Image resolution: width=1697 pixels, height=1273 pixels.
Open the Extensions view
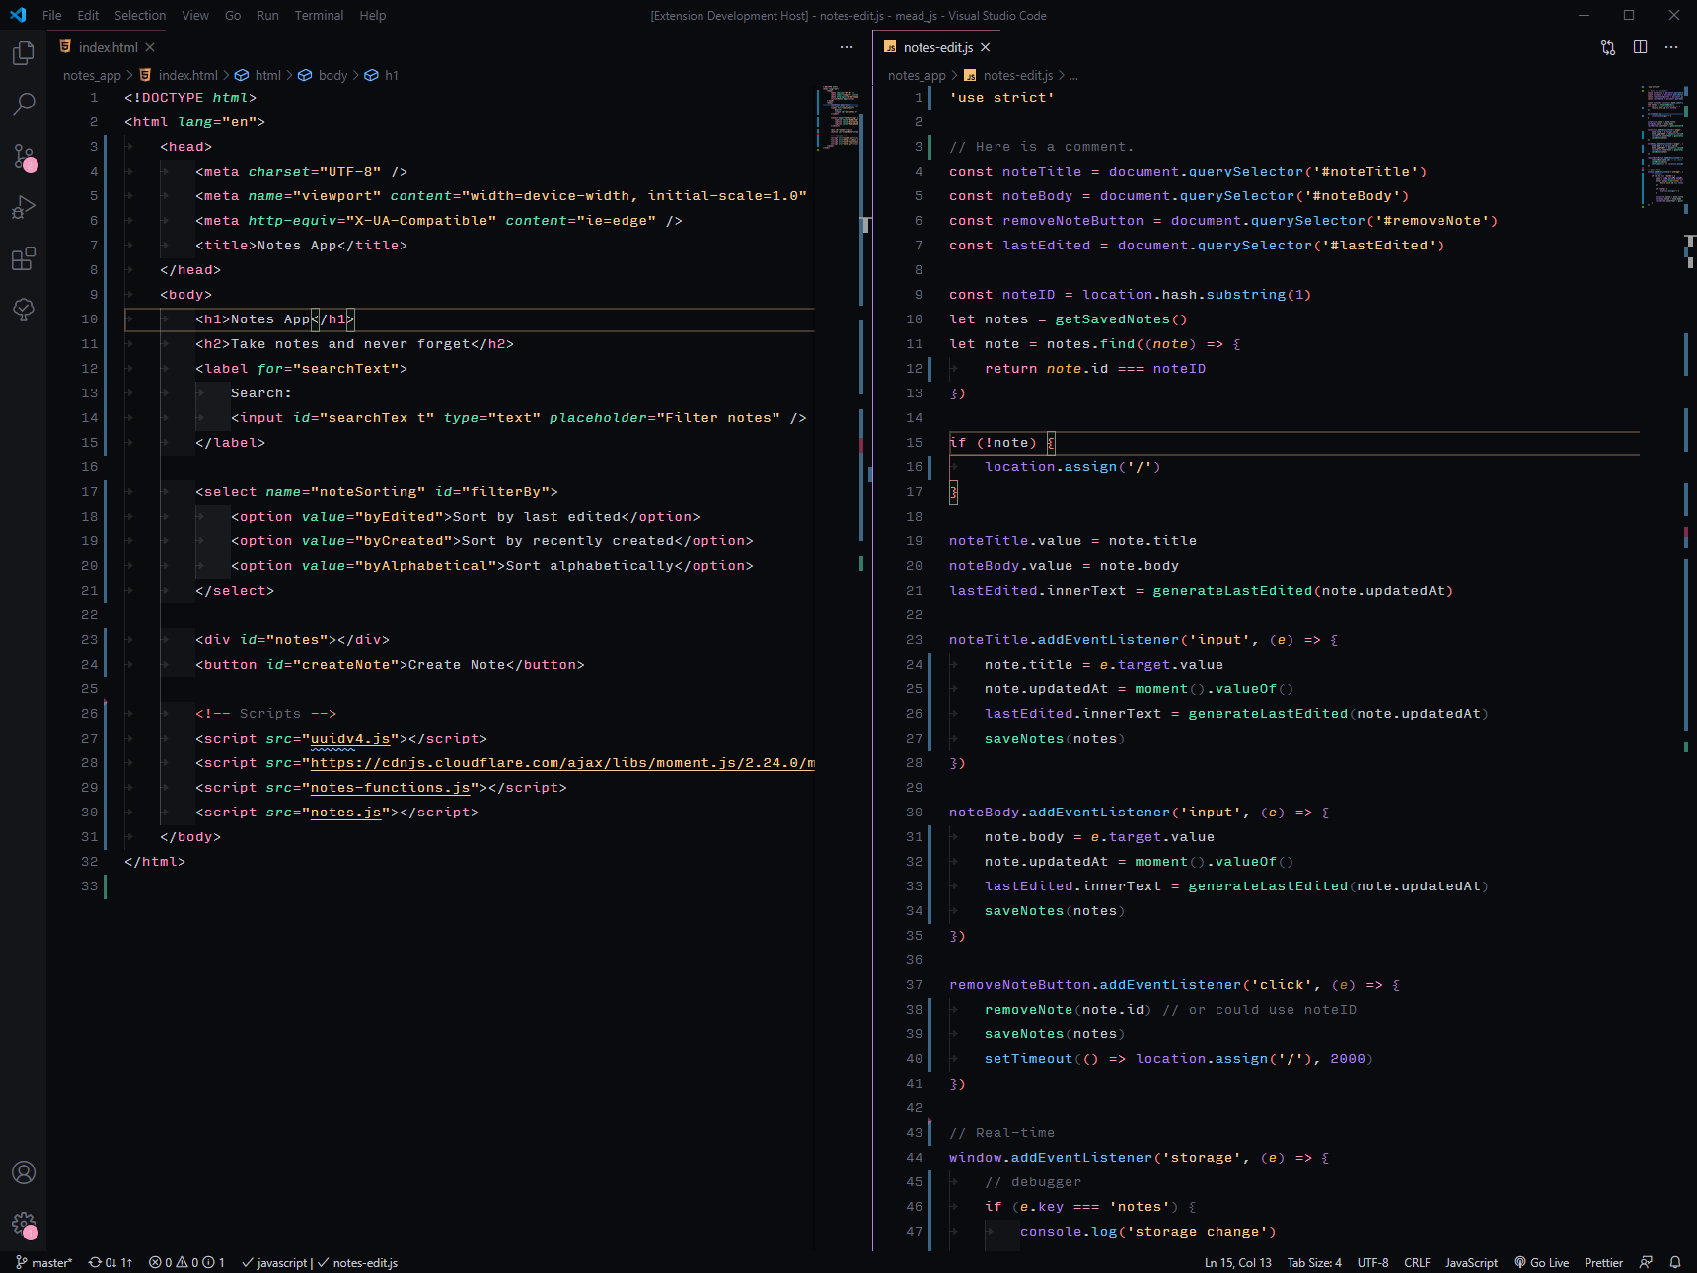click(24, 258)
